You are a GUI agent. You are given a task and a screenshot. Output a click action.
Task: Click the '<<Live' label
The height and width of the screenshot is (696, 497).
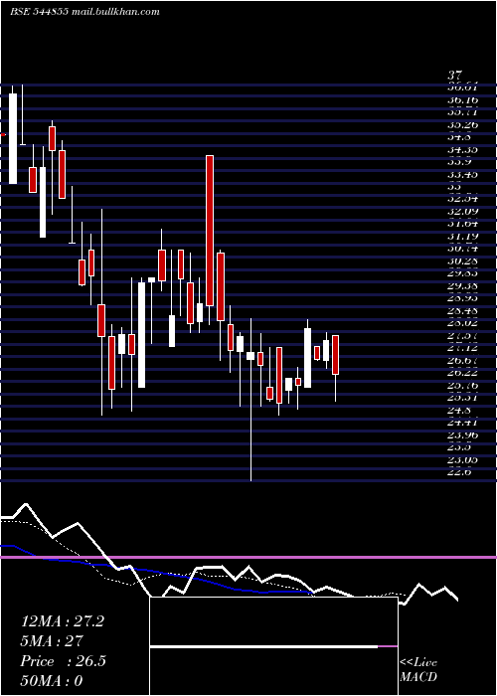coord(418,663)
